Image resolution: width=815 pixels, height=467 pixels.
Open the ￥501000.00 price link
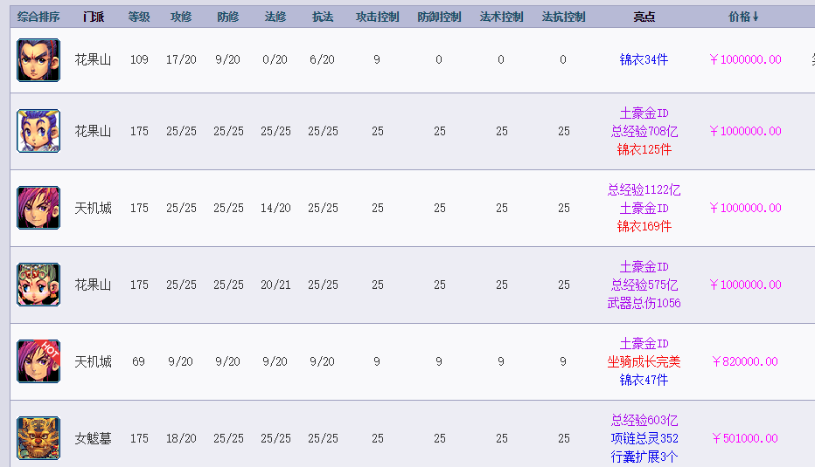[x=745, y=438]
